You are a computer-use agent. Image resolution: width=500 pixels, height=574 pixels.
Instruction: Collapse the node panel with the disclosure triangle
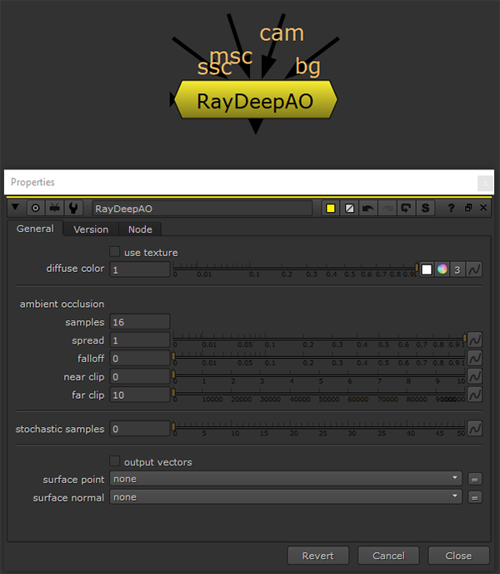[16, 208]
